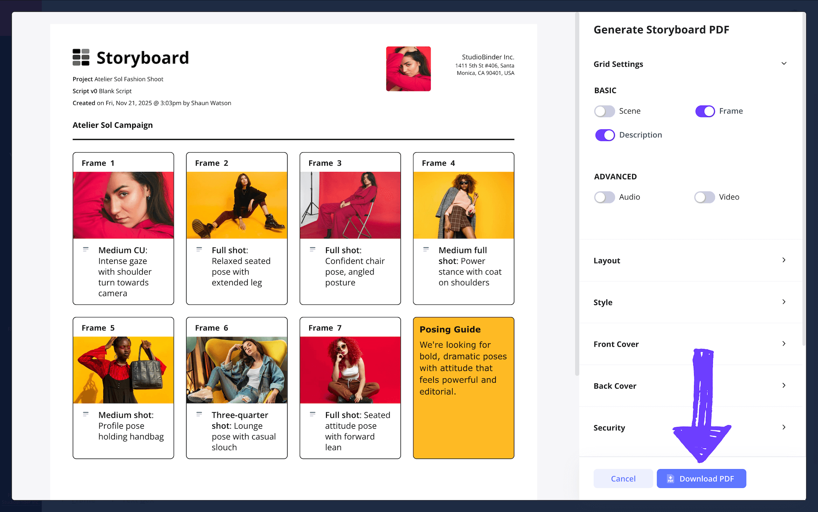This screenshot has height=512, width=818.
Task: Click description lines icon in Frame 6
Action: coord(199,414)
